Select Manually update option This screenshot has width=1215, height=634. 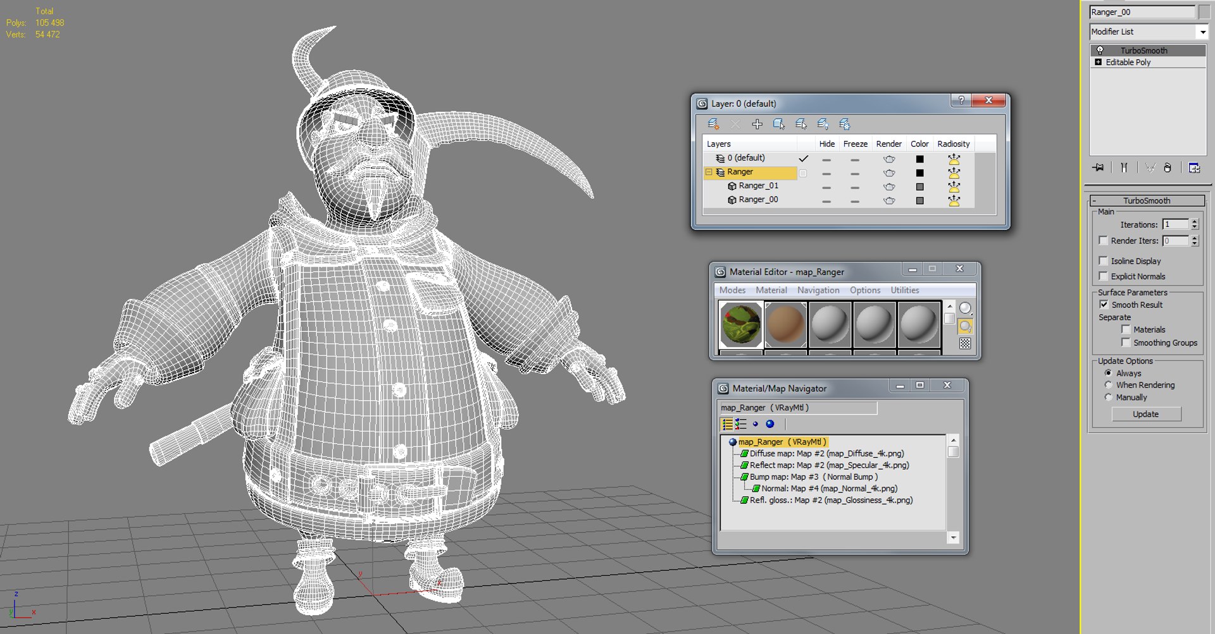(x=1108, y=397)
